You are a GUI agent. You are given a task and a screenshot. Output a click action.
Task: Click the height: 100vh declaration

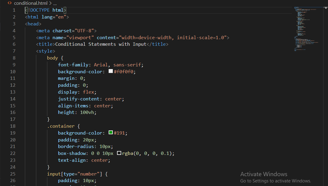77,112
